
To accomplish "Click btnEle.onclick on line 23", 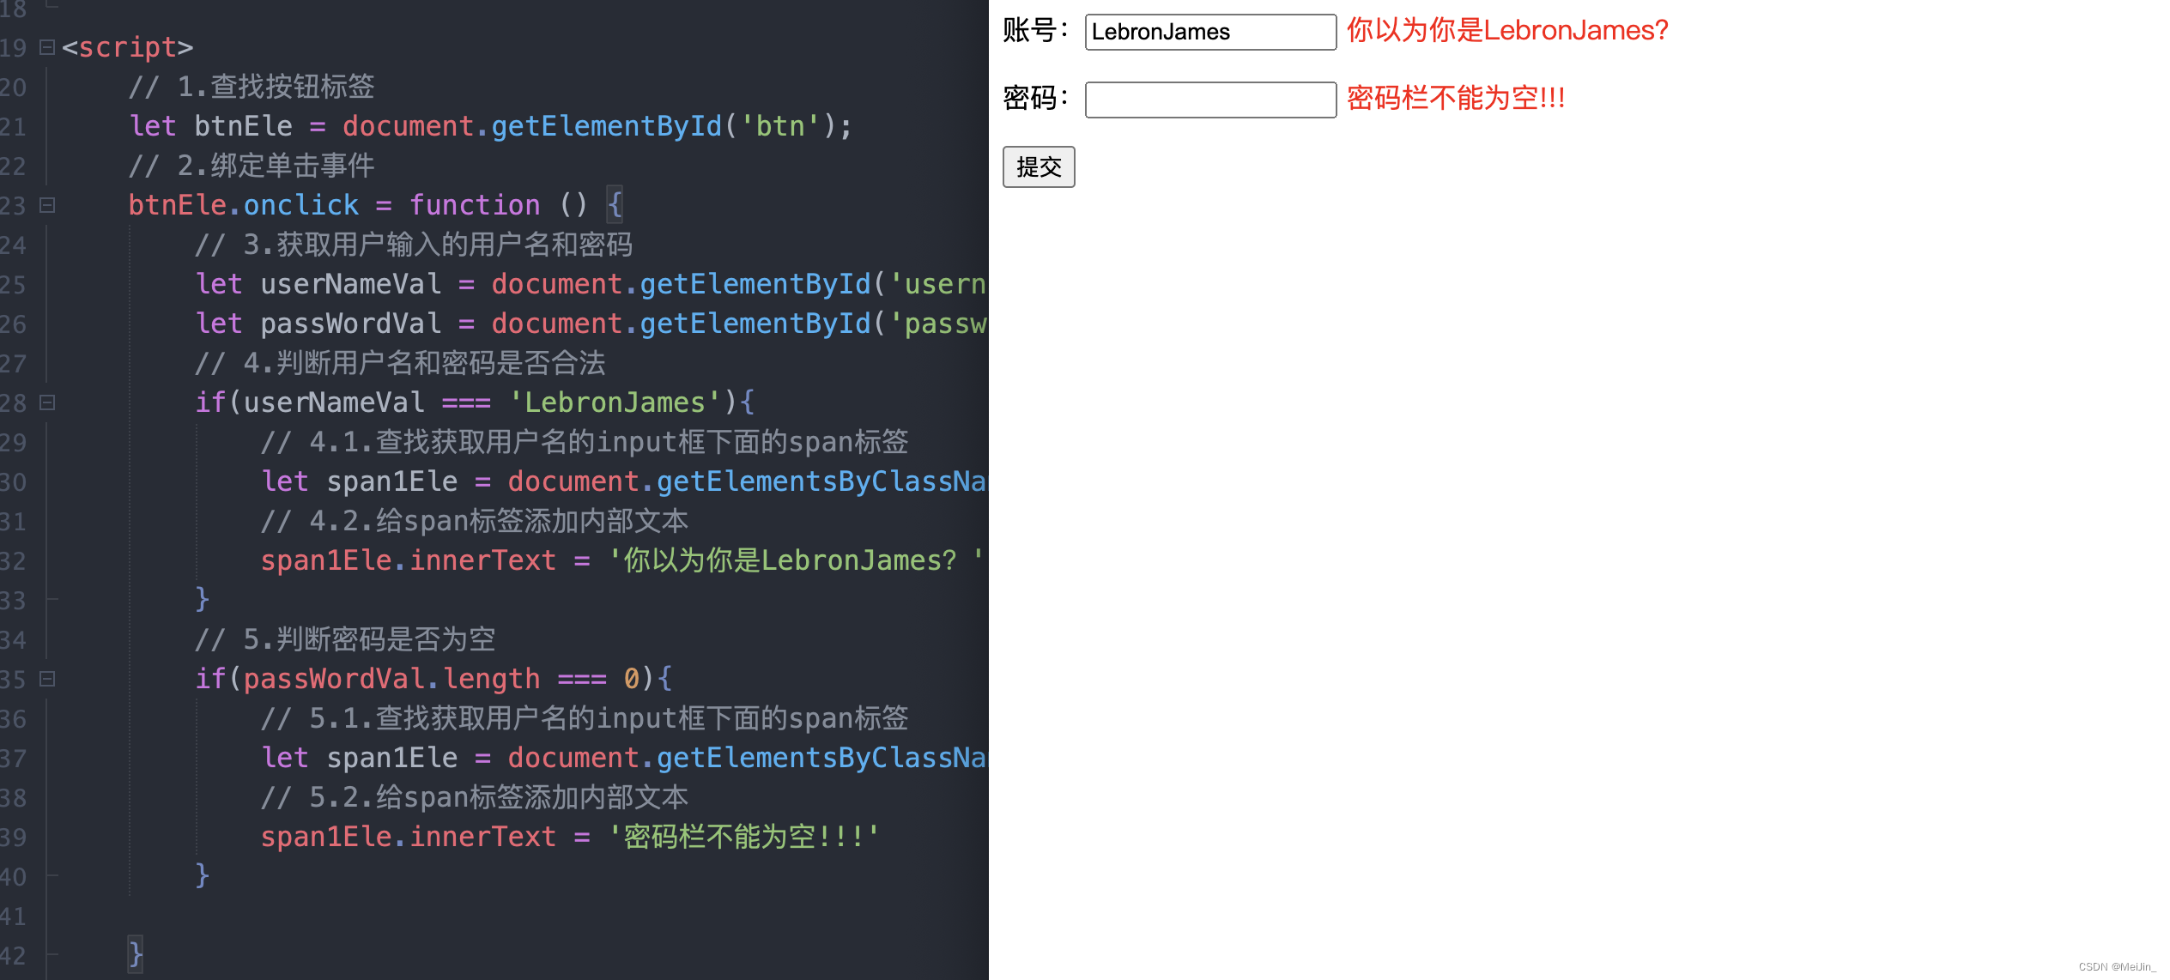I will point(244,205).
